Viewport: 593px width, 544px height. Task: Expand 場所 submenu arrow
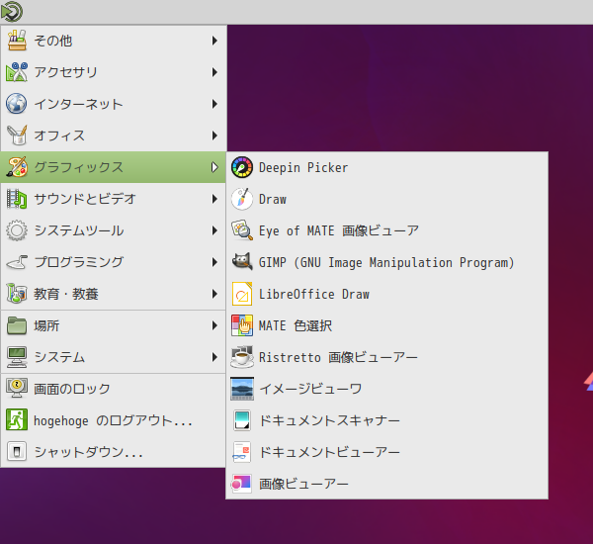214,325
